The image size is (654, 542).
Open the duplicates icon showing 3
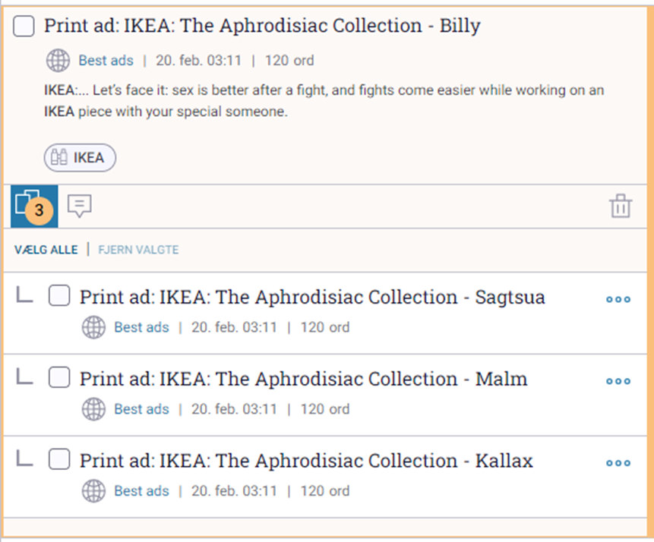34,206
